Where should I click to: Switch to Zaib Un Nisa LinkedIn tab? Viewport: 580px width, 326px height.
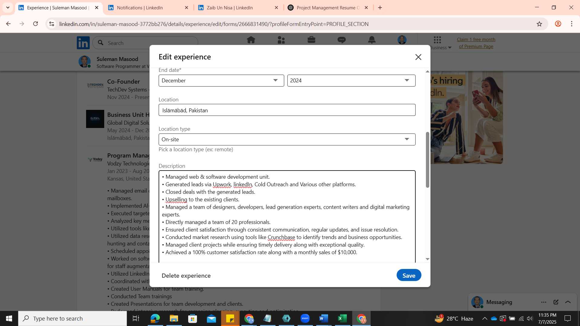point(238,8)
